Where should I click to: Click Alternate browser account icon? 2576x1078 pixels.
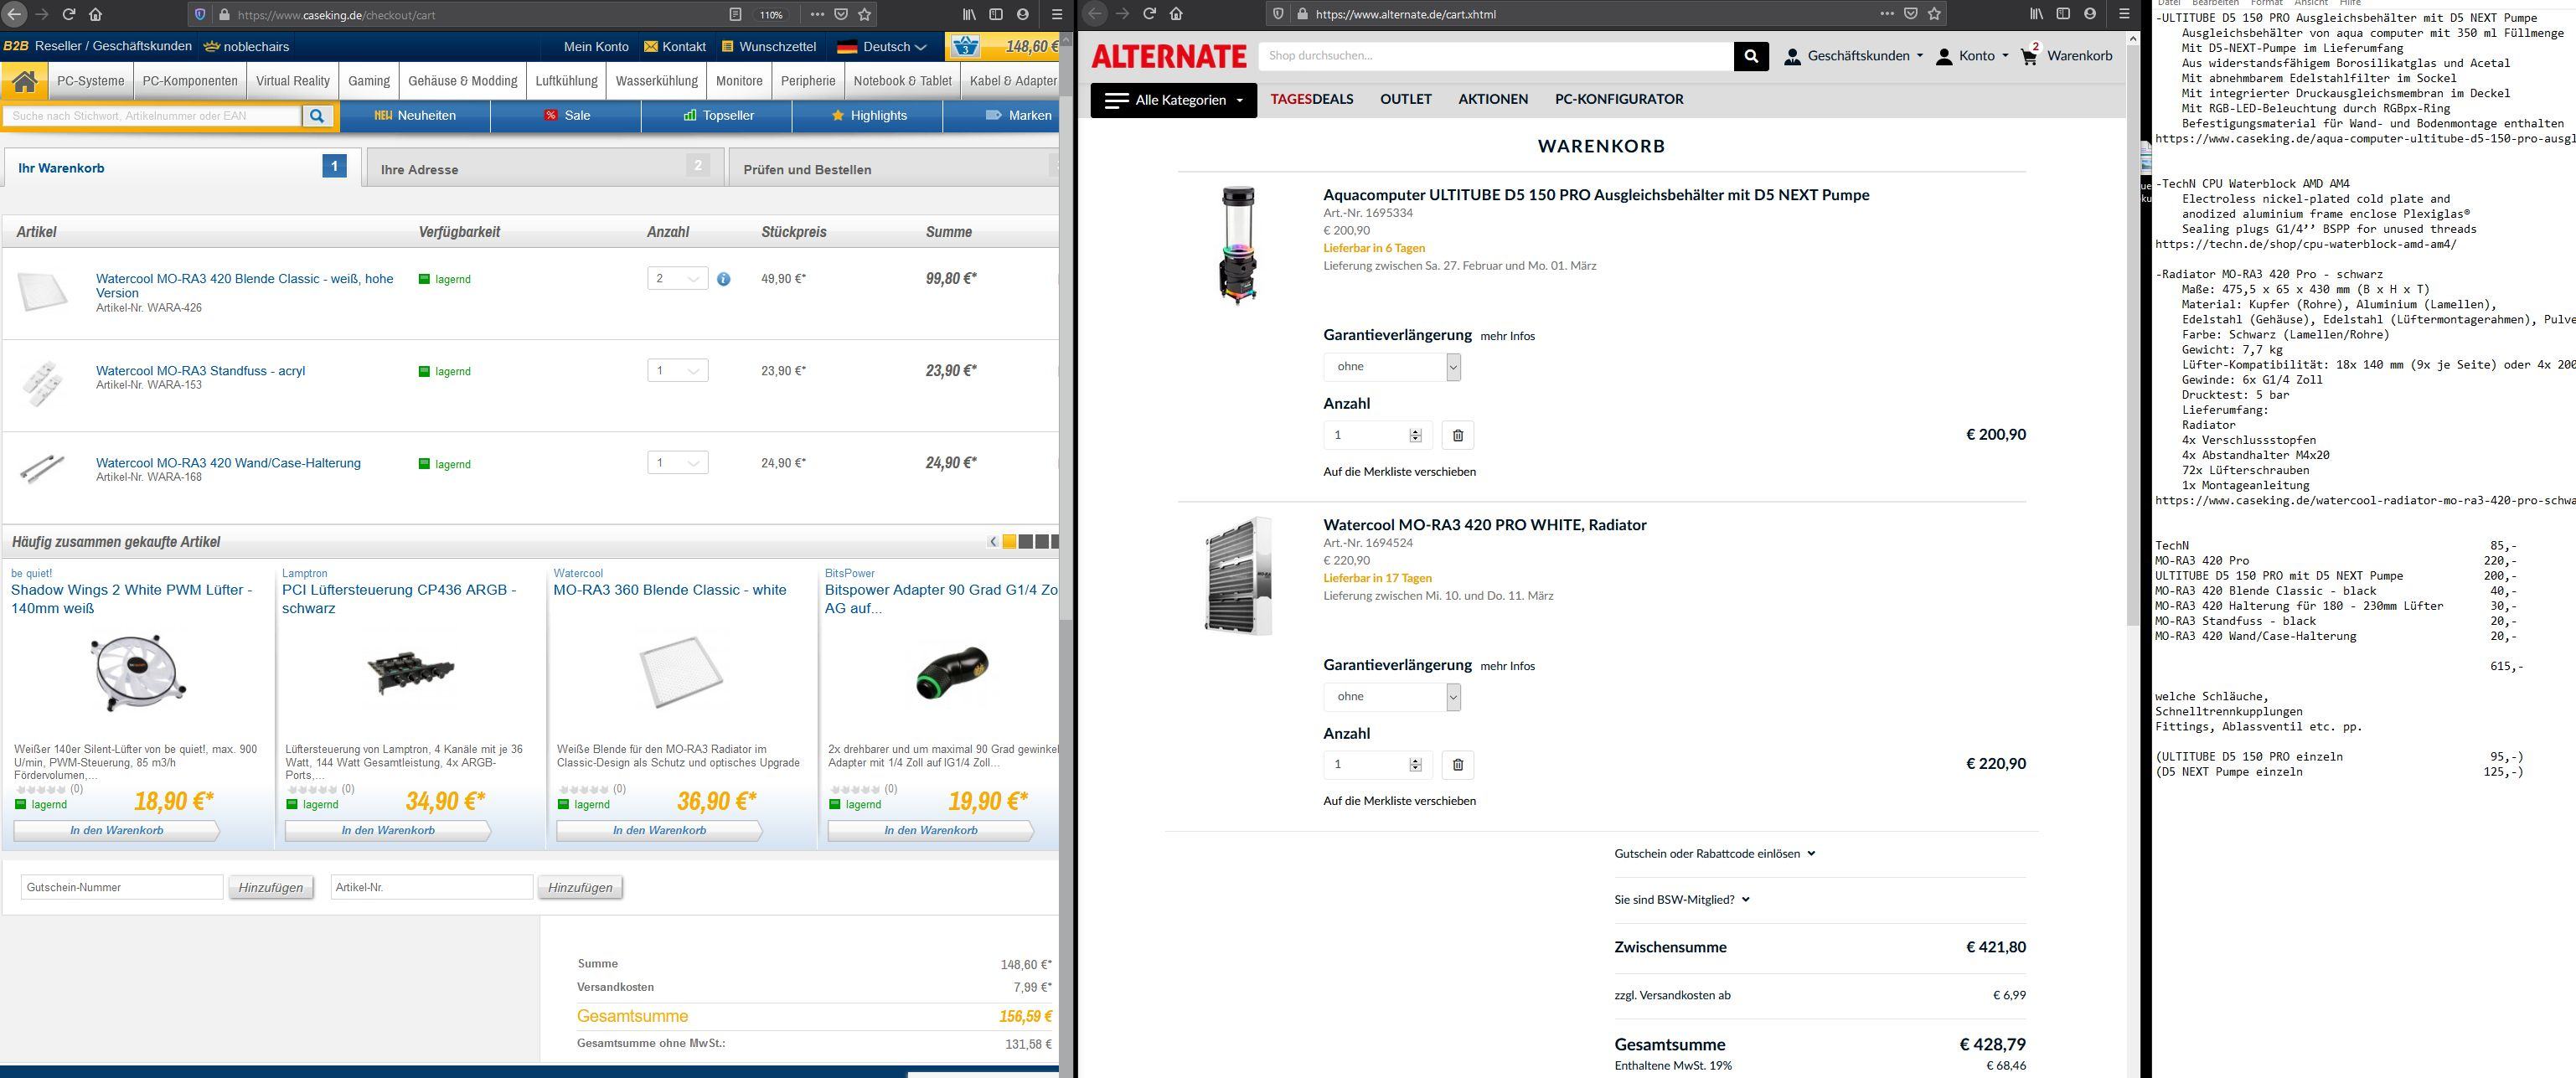(x=2090, y=14)
